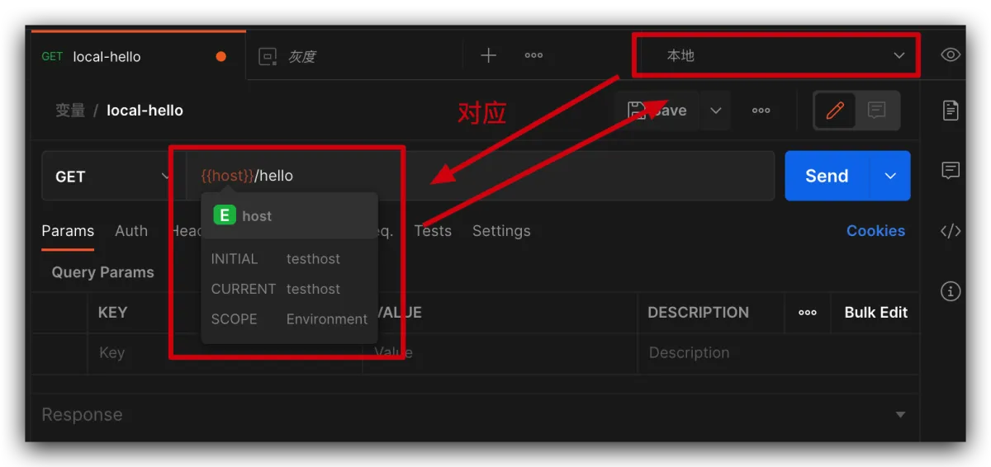991x467 pixels.
Task: Switch to the pencil edit mode
Action: (835, 111)
